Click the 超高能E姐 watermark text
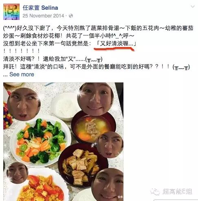Screen dimensions: 198x201 (x=177, y=192)
